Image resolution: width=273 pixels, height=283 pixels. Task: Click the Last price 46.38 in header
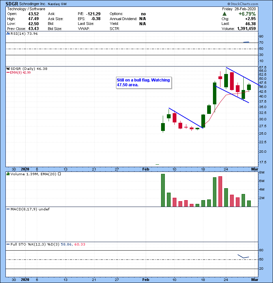point(250,24)
